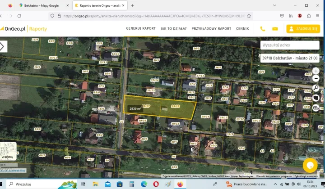Click the 39/18 Bełchatów parcel field
Viewport: 325px width, 189px height.
point(290,58)
